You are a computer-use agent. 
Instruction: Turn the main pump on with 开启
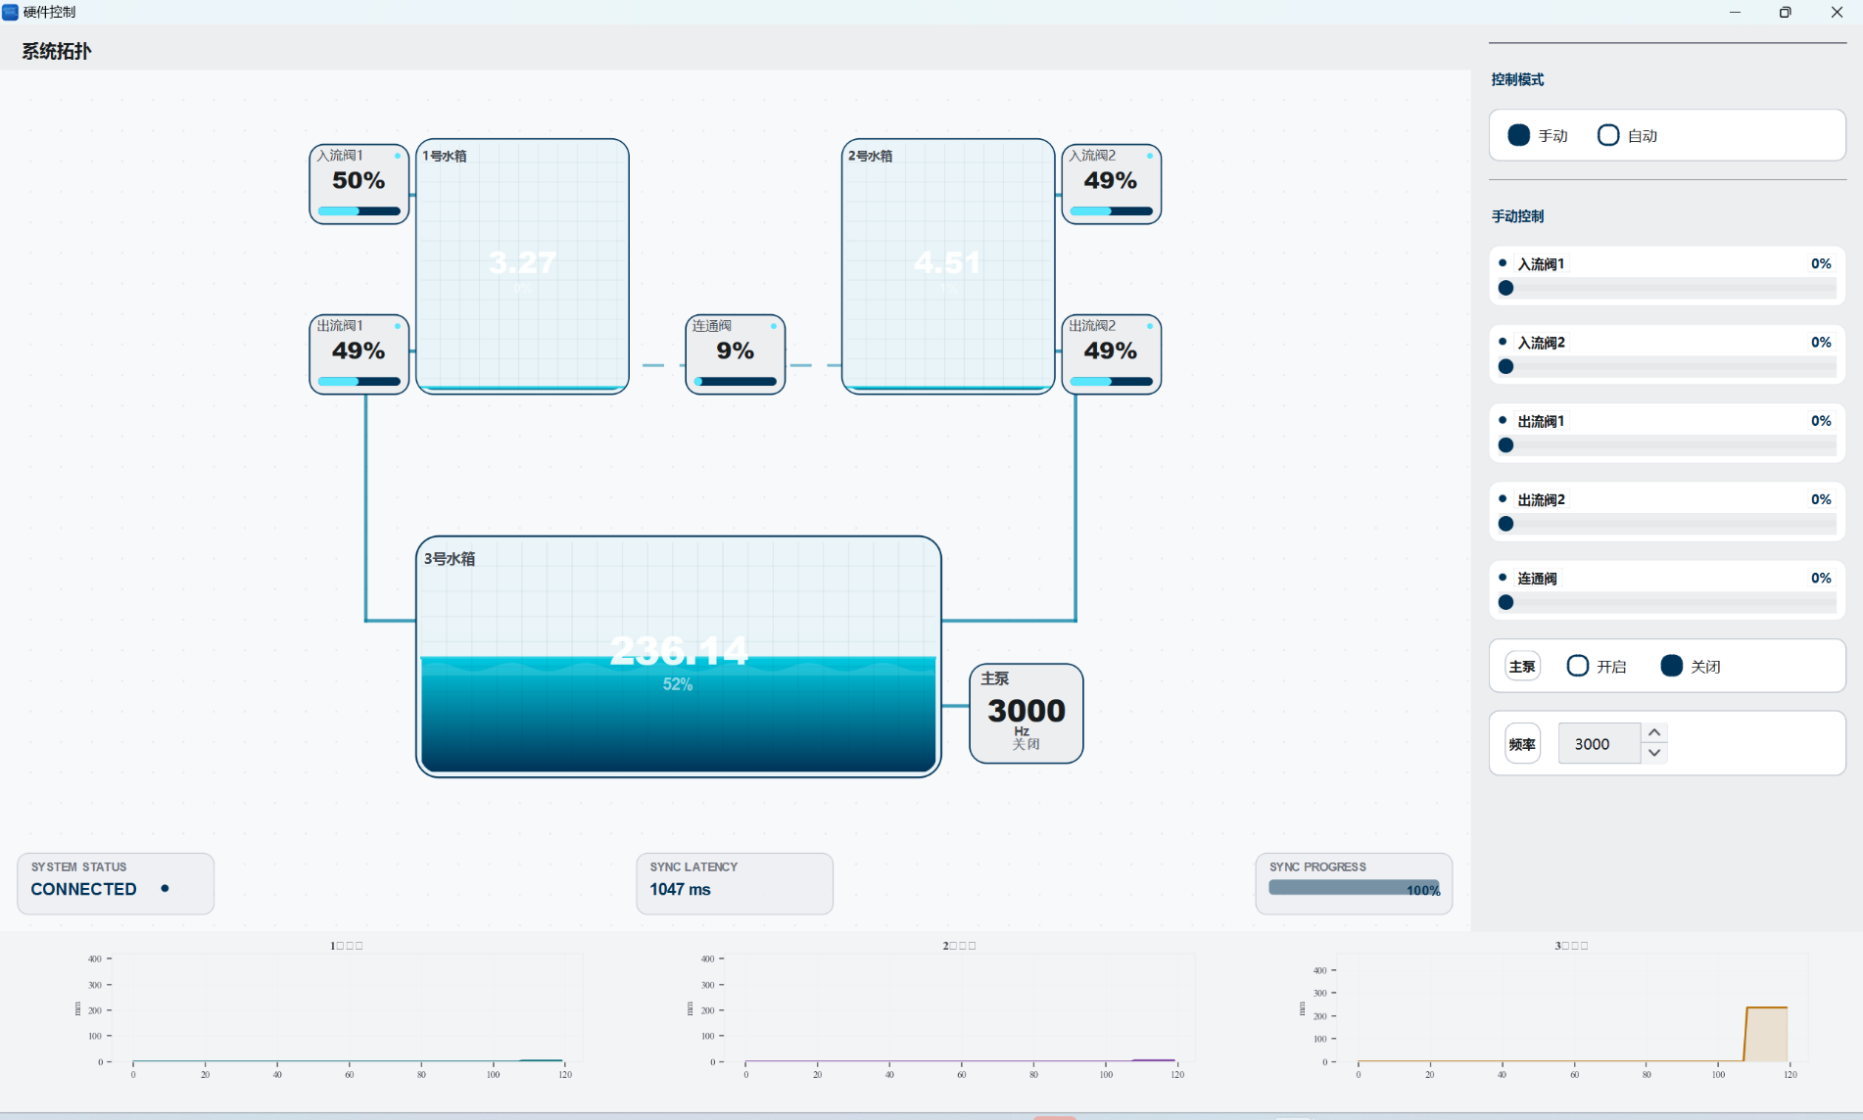pyautogui.click(x=1597, y=666)
